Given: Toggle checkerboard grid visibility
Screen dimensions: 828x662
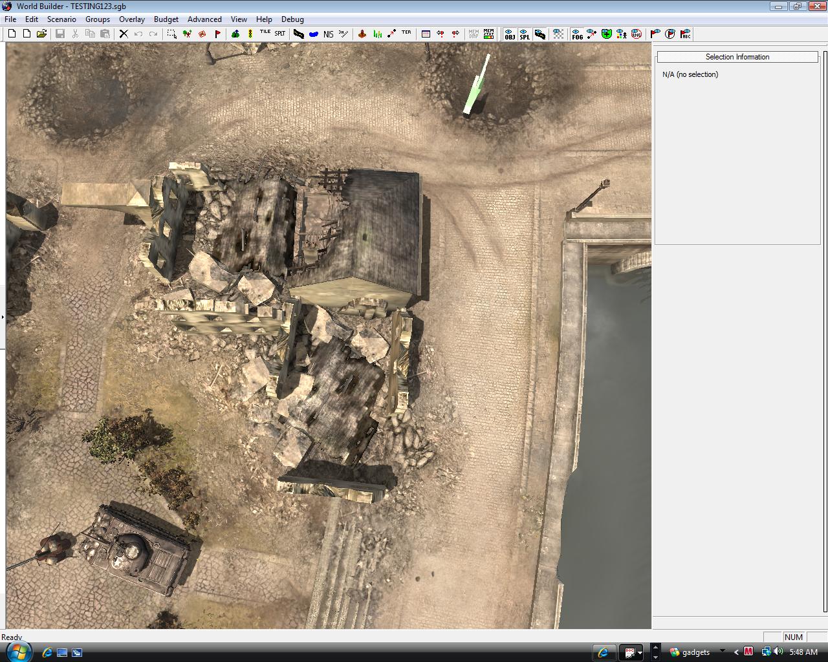Looking at the screenshot, I should pos(558,34).
